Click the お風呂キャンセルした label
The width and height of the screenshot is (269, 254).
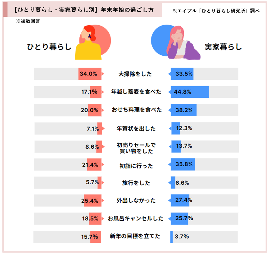135,218
